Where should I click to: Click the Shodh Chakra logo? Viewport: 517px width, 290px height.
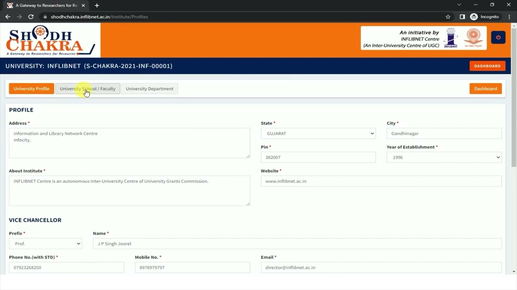pos(50,40)
